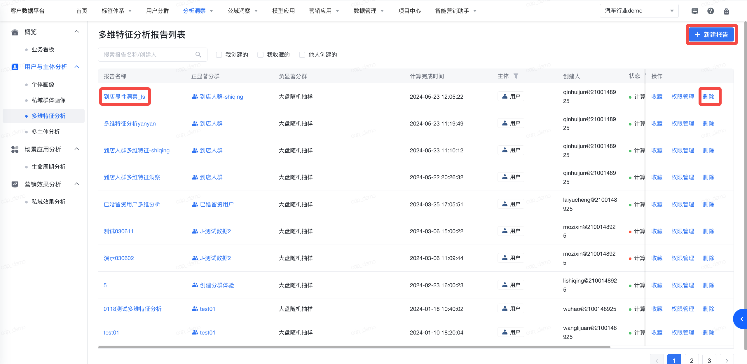747x364 pixels.
Task: Click the 用户与主体分析 sidebar icon
Action: coord(15,67)
